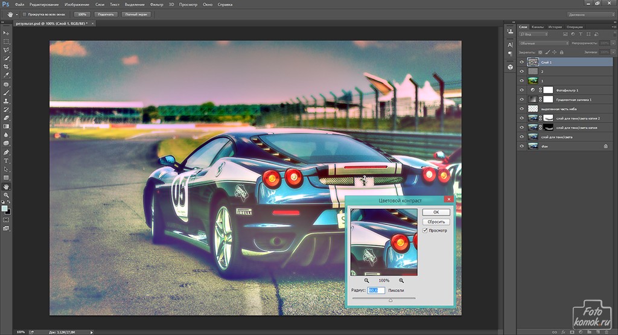Image resolution: width=618 pixels, height=335 pixels.
Task: Hide the Фотофильтр 1 layer
Action: [x=522, y=90]
